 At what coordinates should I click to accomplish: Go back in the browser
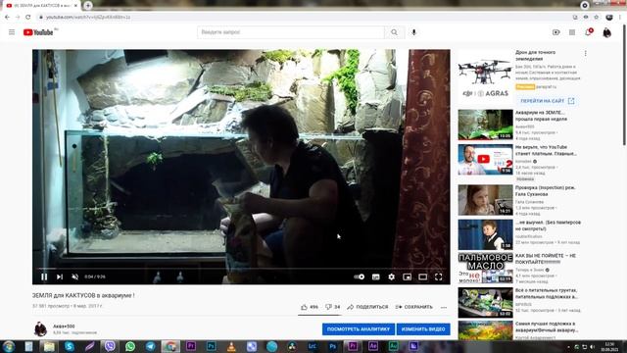click(7, 18)
